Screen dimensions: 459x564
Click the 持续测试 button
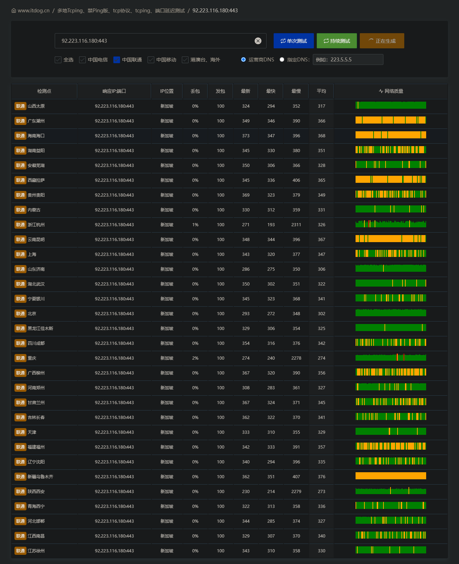[x=337, y=41]
